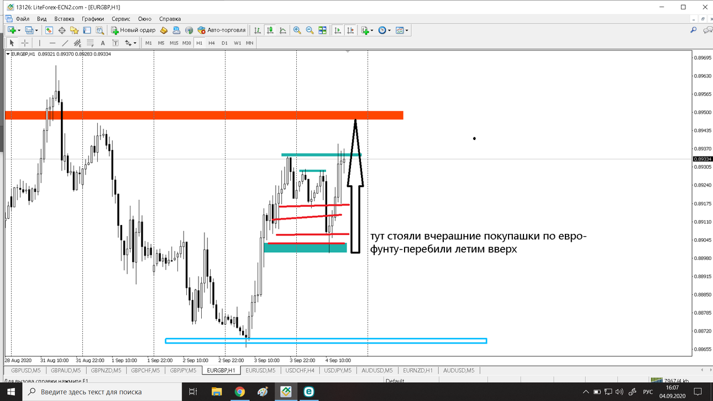Image resolution: width=713 pixels, height=401 pixels.
Task: Open the Вид menu
Action: [x=42, y=19]
